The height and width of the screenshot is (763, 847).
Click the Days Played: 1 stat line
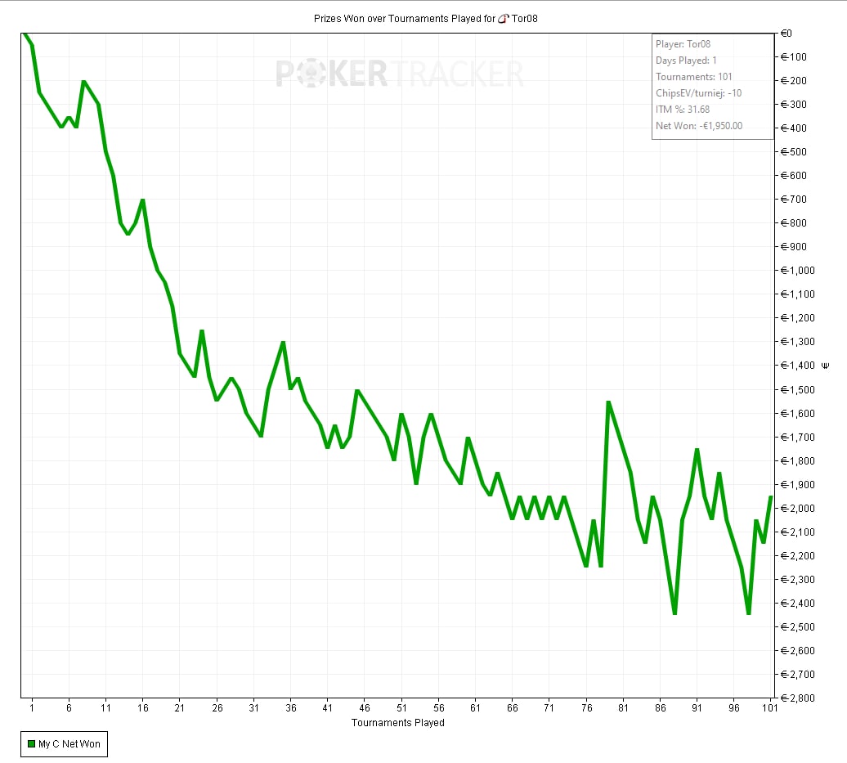[685, 61]
